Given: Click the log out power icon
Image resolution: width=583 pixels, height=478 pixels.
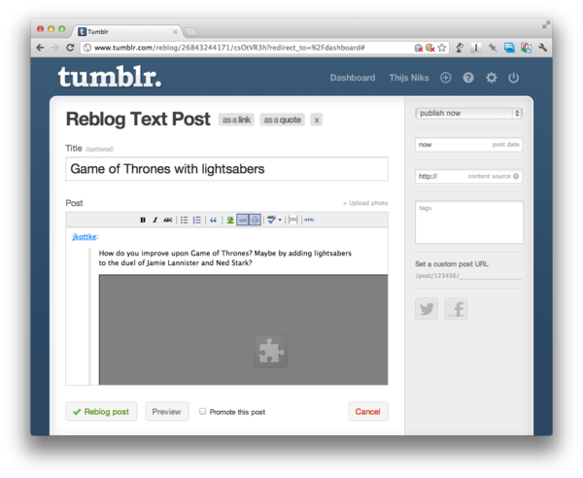Looking at the screenshot, I should click(x=513, y=78).
